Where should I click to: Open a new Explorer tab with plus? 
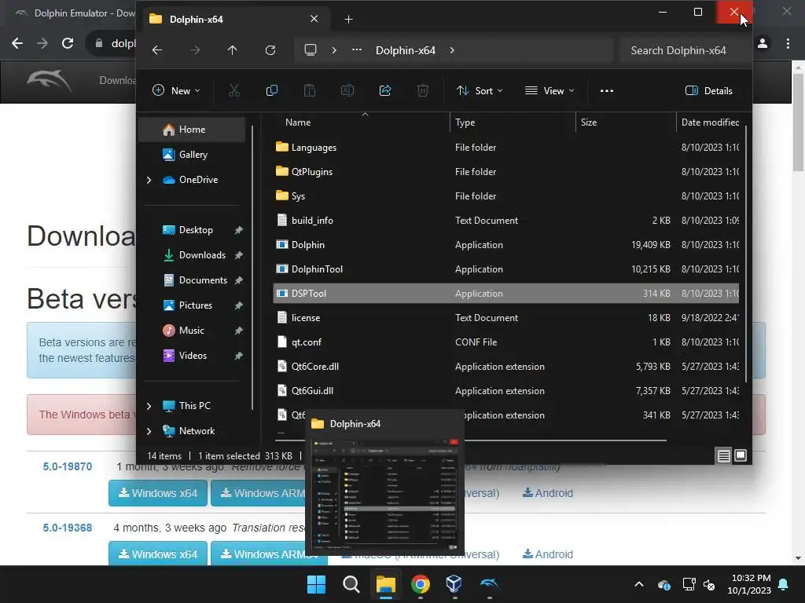348,20
